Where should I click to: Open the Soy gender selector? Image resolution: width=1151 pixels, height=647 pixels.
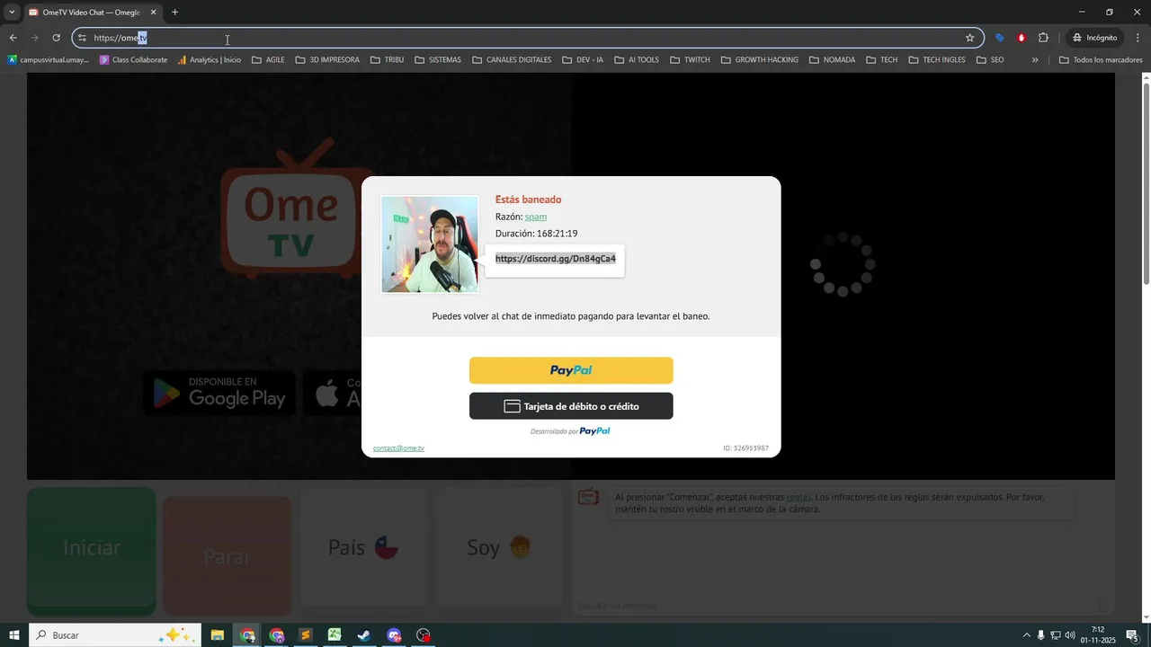[500, 547]
